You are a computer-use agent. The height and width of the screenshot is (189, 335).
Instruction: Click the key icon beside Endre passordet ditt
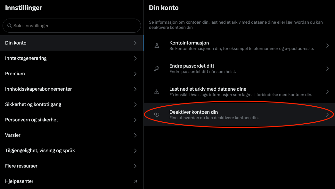pos(157,69)
